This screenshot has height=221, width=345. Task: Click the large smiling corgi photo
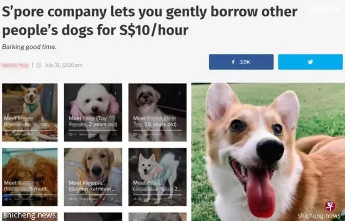(268, 152)
